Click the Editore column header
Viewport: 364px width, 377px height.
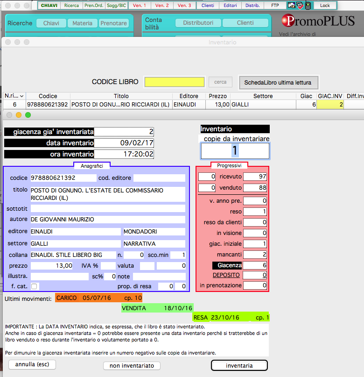[x=189, y=96]
